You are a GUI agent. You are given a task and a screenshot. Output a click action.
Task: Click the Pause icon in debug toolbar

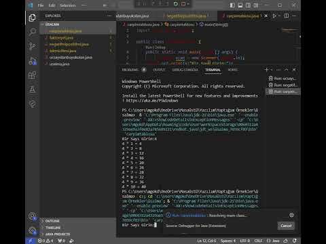(145, 4)
